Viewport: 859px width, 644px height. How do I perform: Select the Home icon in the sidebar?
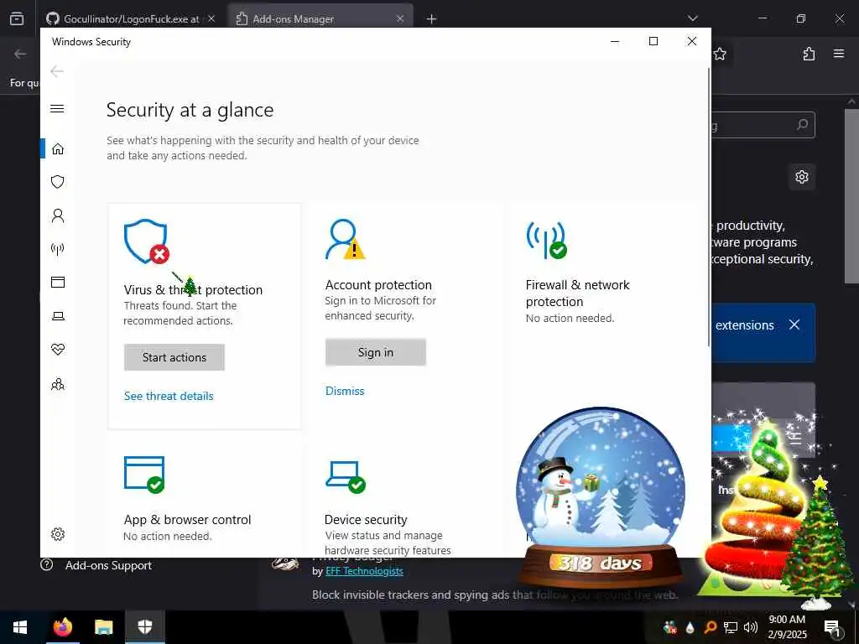[x=58, y=149]
